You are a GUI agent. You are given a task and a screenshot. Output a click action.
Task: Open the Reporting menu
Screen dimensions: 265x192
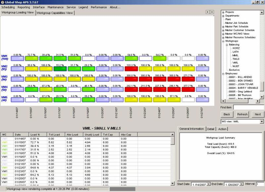pyautogui.click(x=24, y=7)
